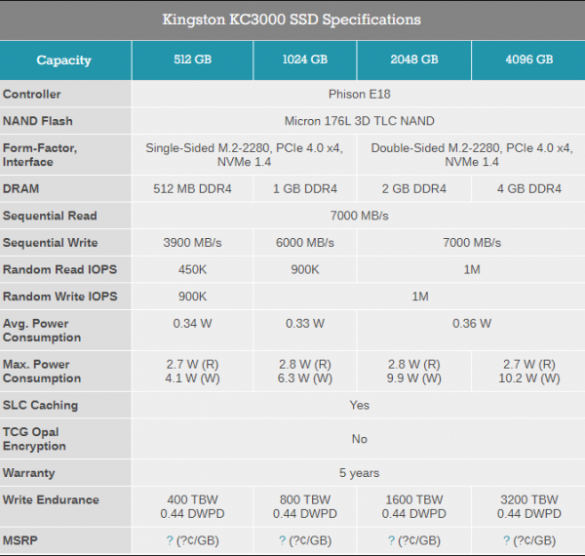This screenshot has height=556, width=585.
Task: Click the 1 GB DDR4 cell
Action: pyautogui.click(x=305, y=189)
